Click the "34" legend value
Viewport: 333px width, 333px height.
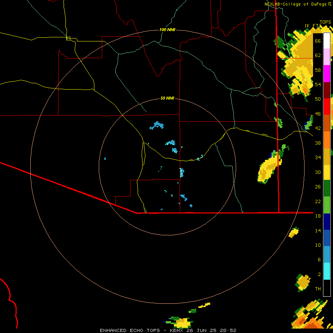point(318,158)
